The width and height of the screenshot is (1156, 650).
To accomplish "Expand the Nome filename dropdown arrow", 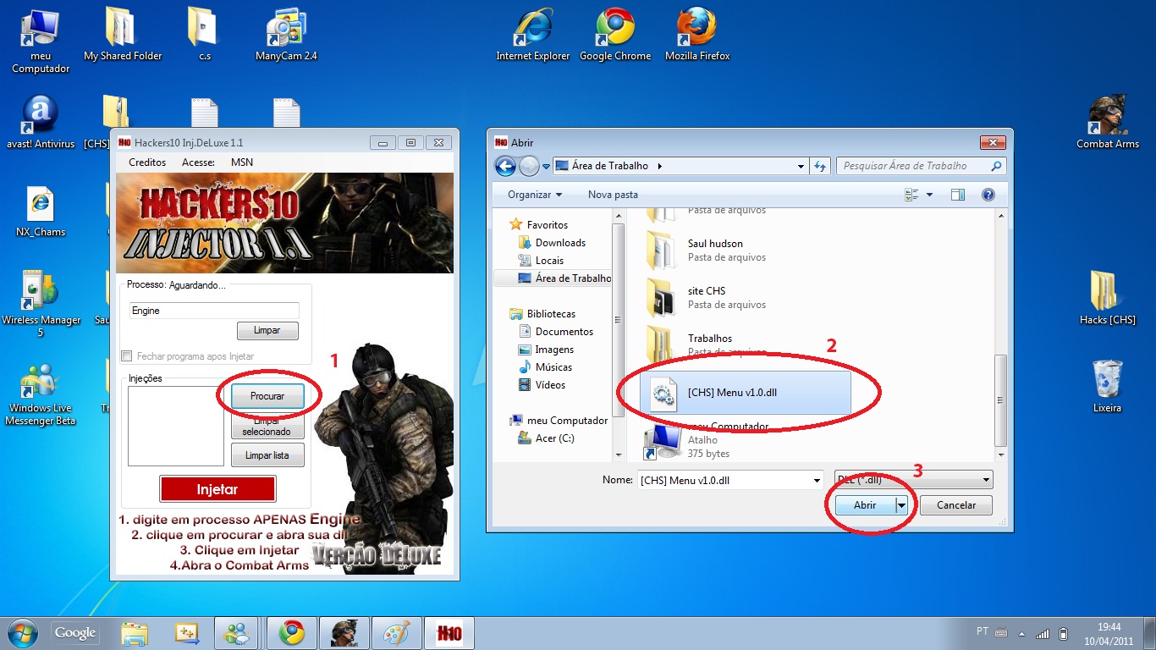I will (815, 480).
